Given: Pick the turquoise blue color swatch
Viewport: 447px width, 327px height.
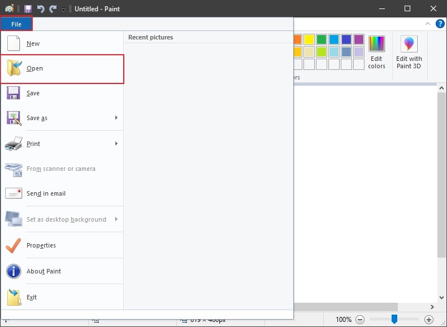Looking at the screenshot, I should [334, 39].
